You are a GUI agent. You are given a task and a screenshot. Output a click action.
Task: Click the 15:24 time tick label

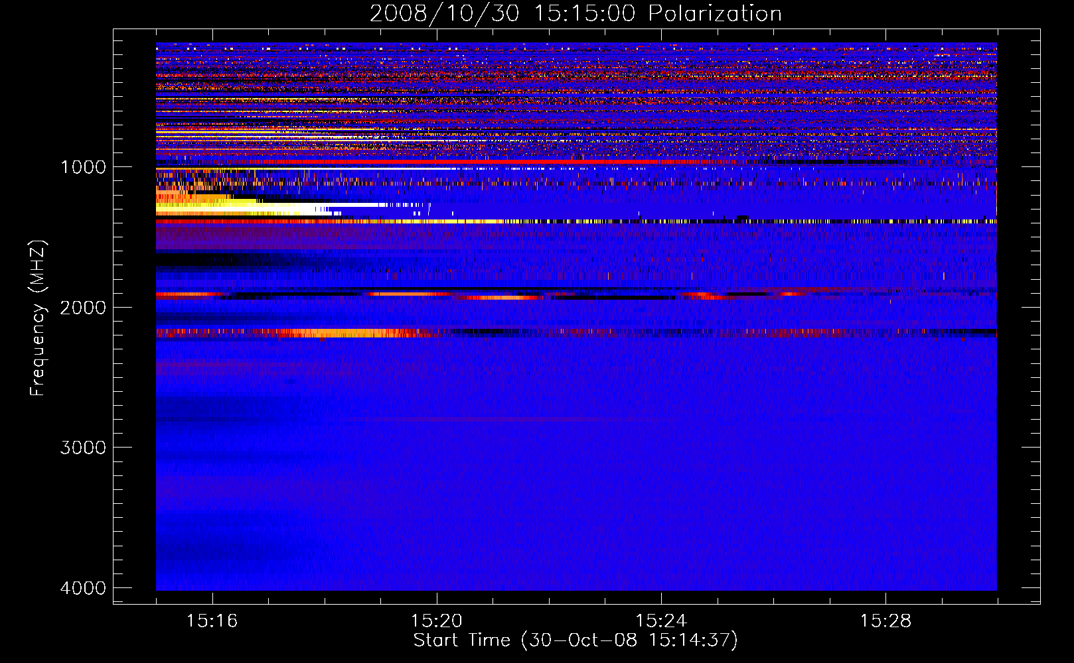(661, 621)
